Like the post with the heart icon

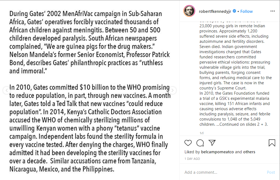(188, 143)
